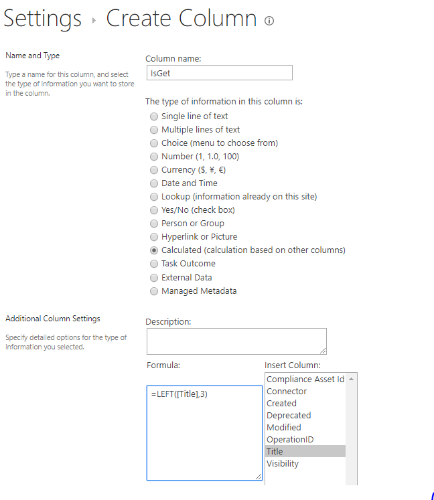Grab the Description box resize handle

click(x=323, y=351)
